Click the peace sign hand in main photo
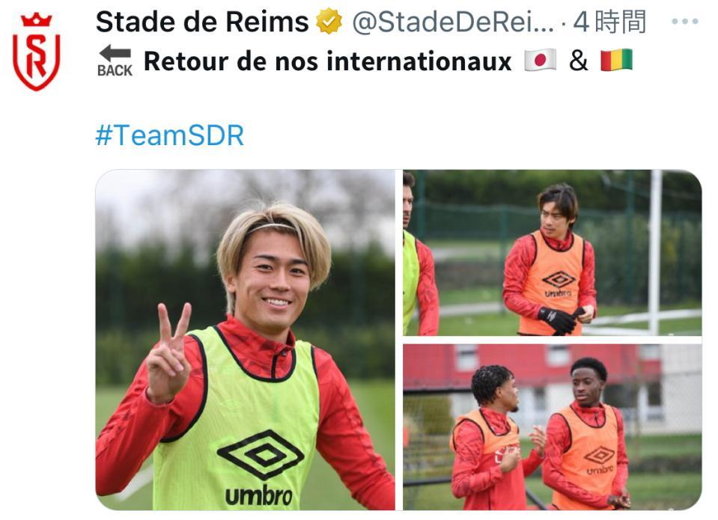718x520 pixels. coord(168,353)
